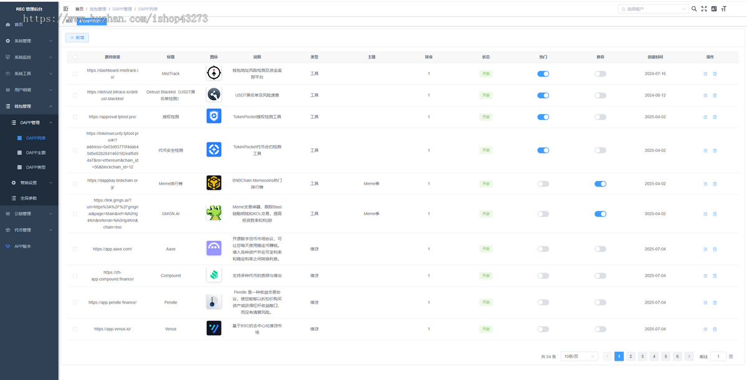Open the font size icon in header
Screen dimensions: 747x380
pos(724,9)
